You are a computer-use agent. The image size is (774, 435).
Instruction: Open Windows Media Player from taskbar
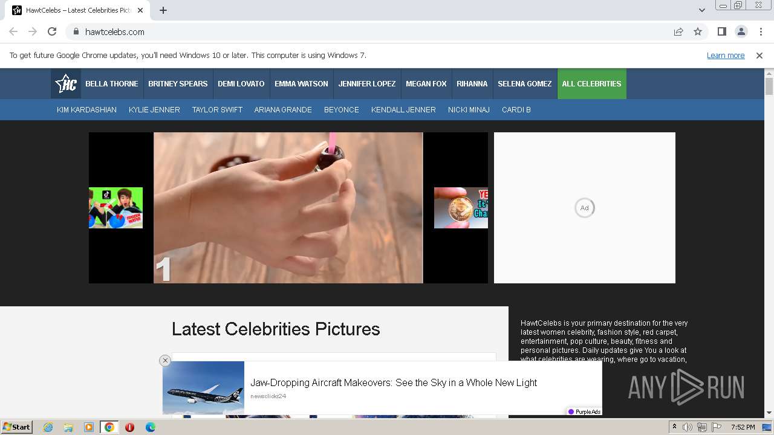tap(89, 427)
